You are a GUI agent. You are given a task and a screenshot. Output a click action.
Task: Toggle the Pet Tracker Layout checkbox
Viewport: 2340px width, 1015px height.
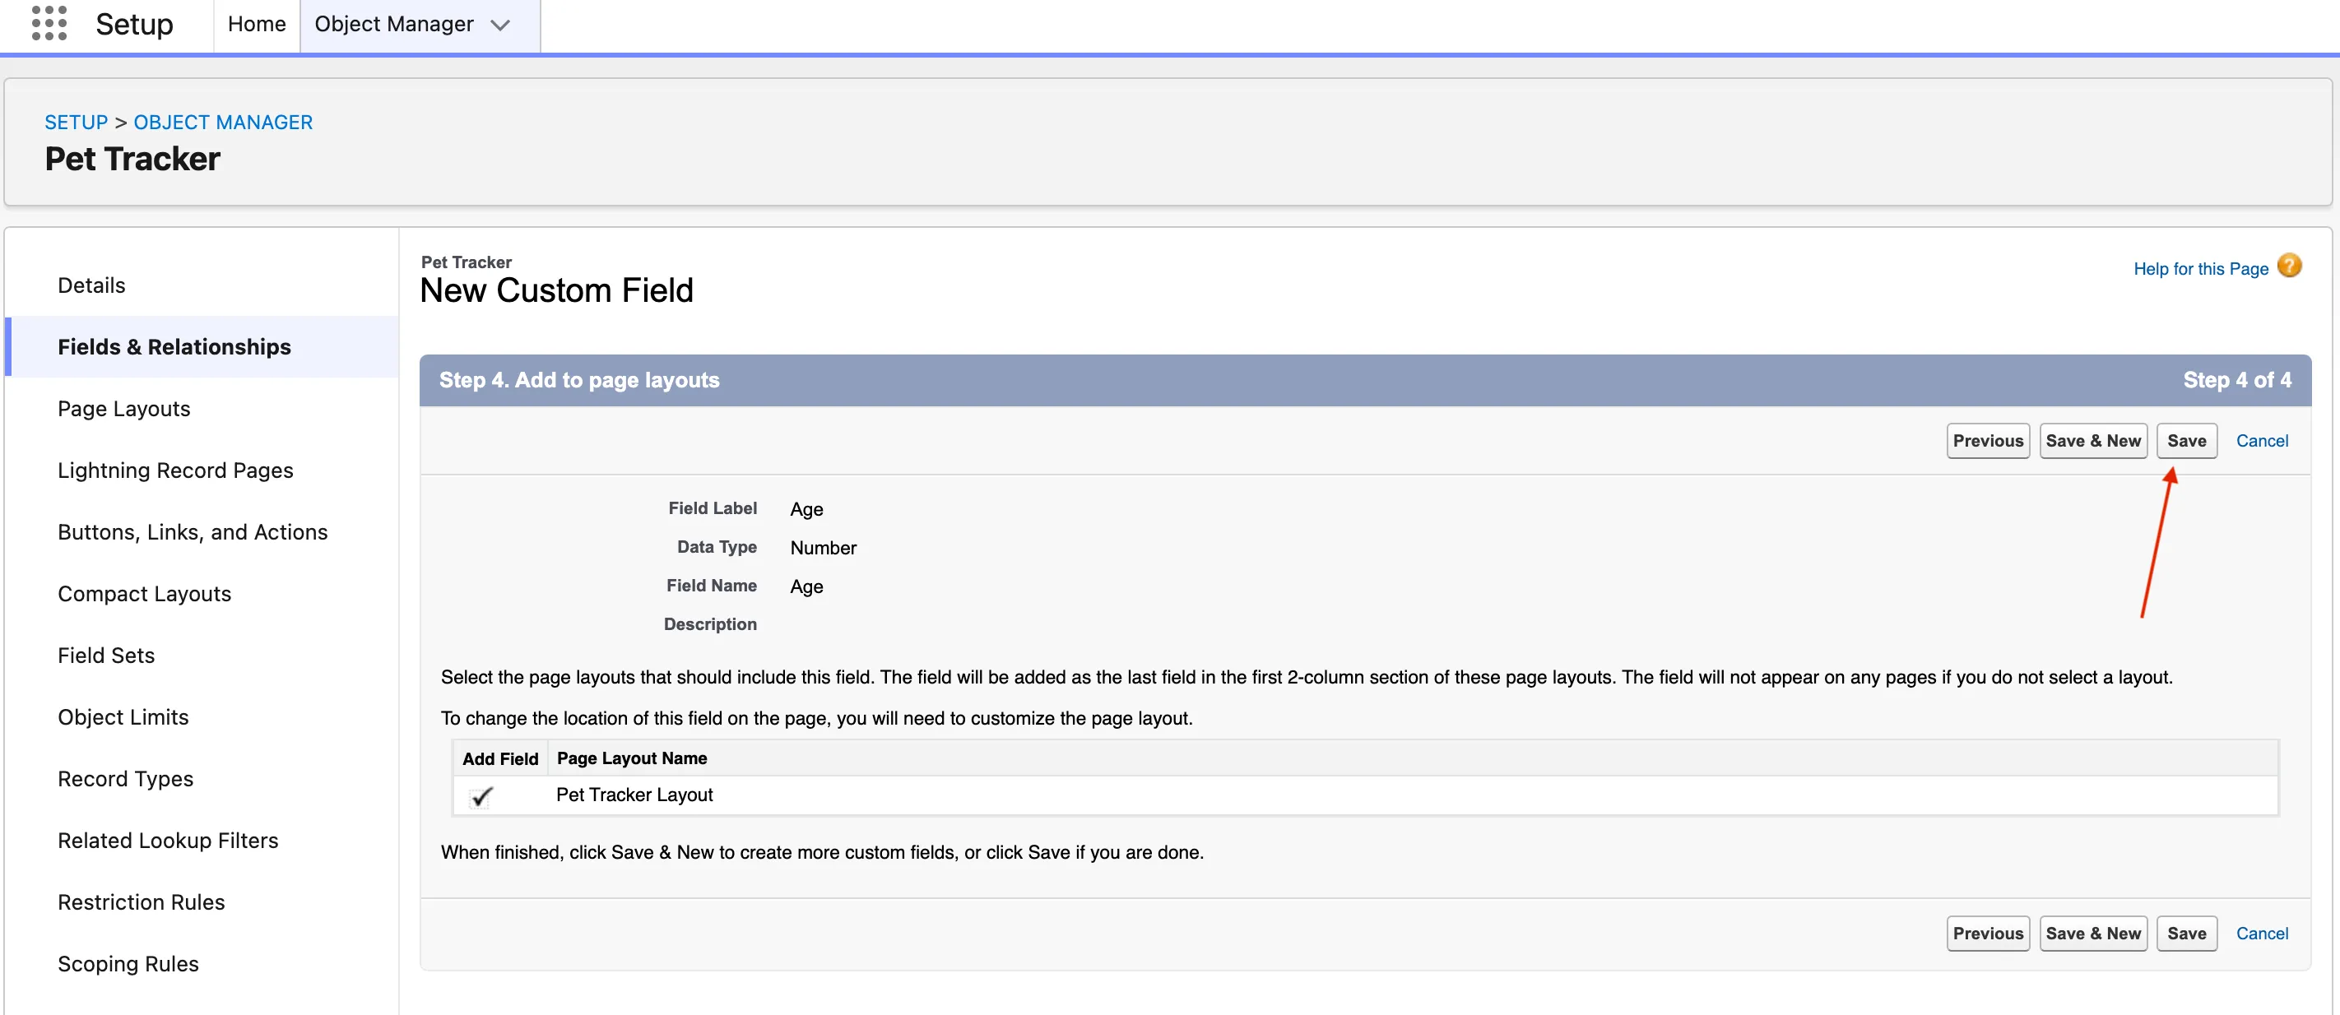pos(481,796)
